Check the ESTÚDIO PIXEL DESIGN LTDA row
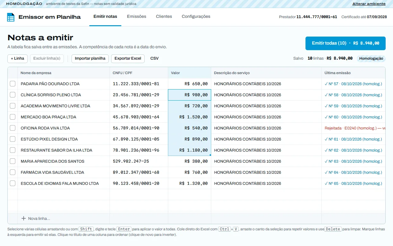 pyautogui.click(x=13, y=139)
